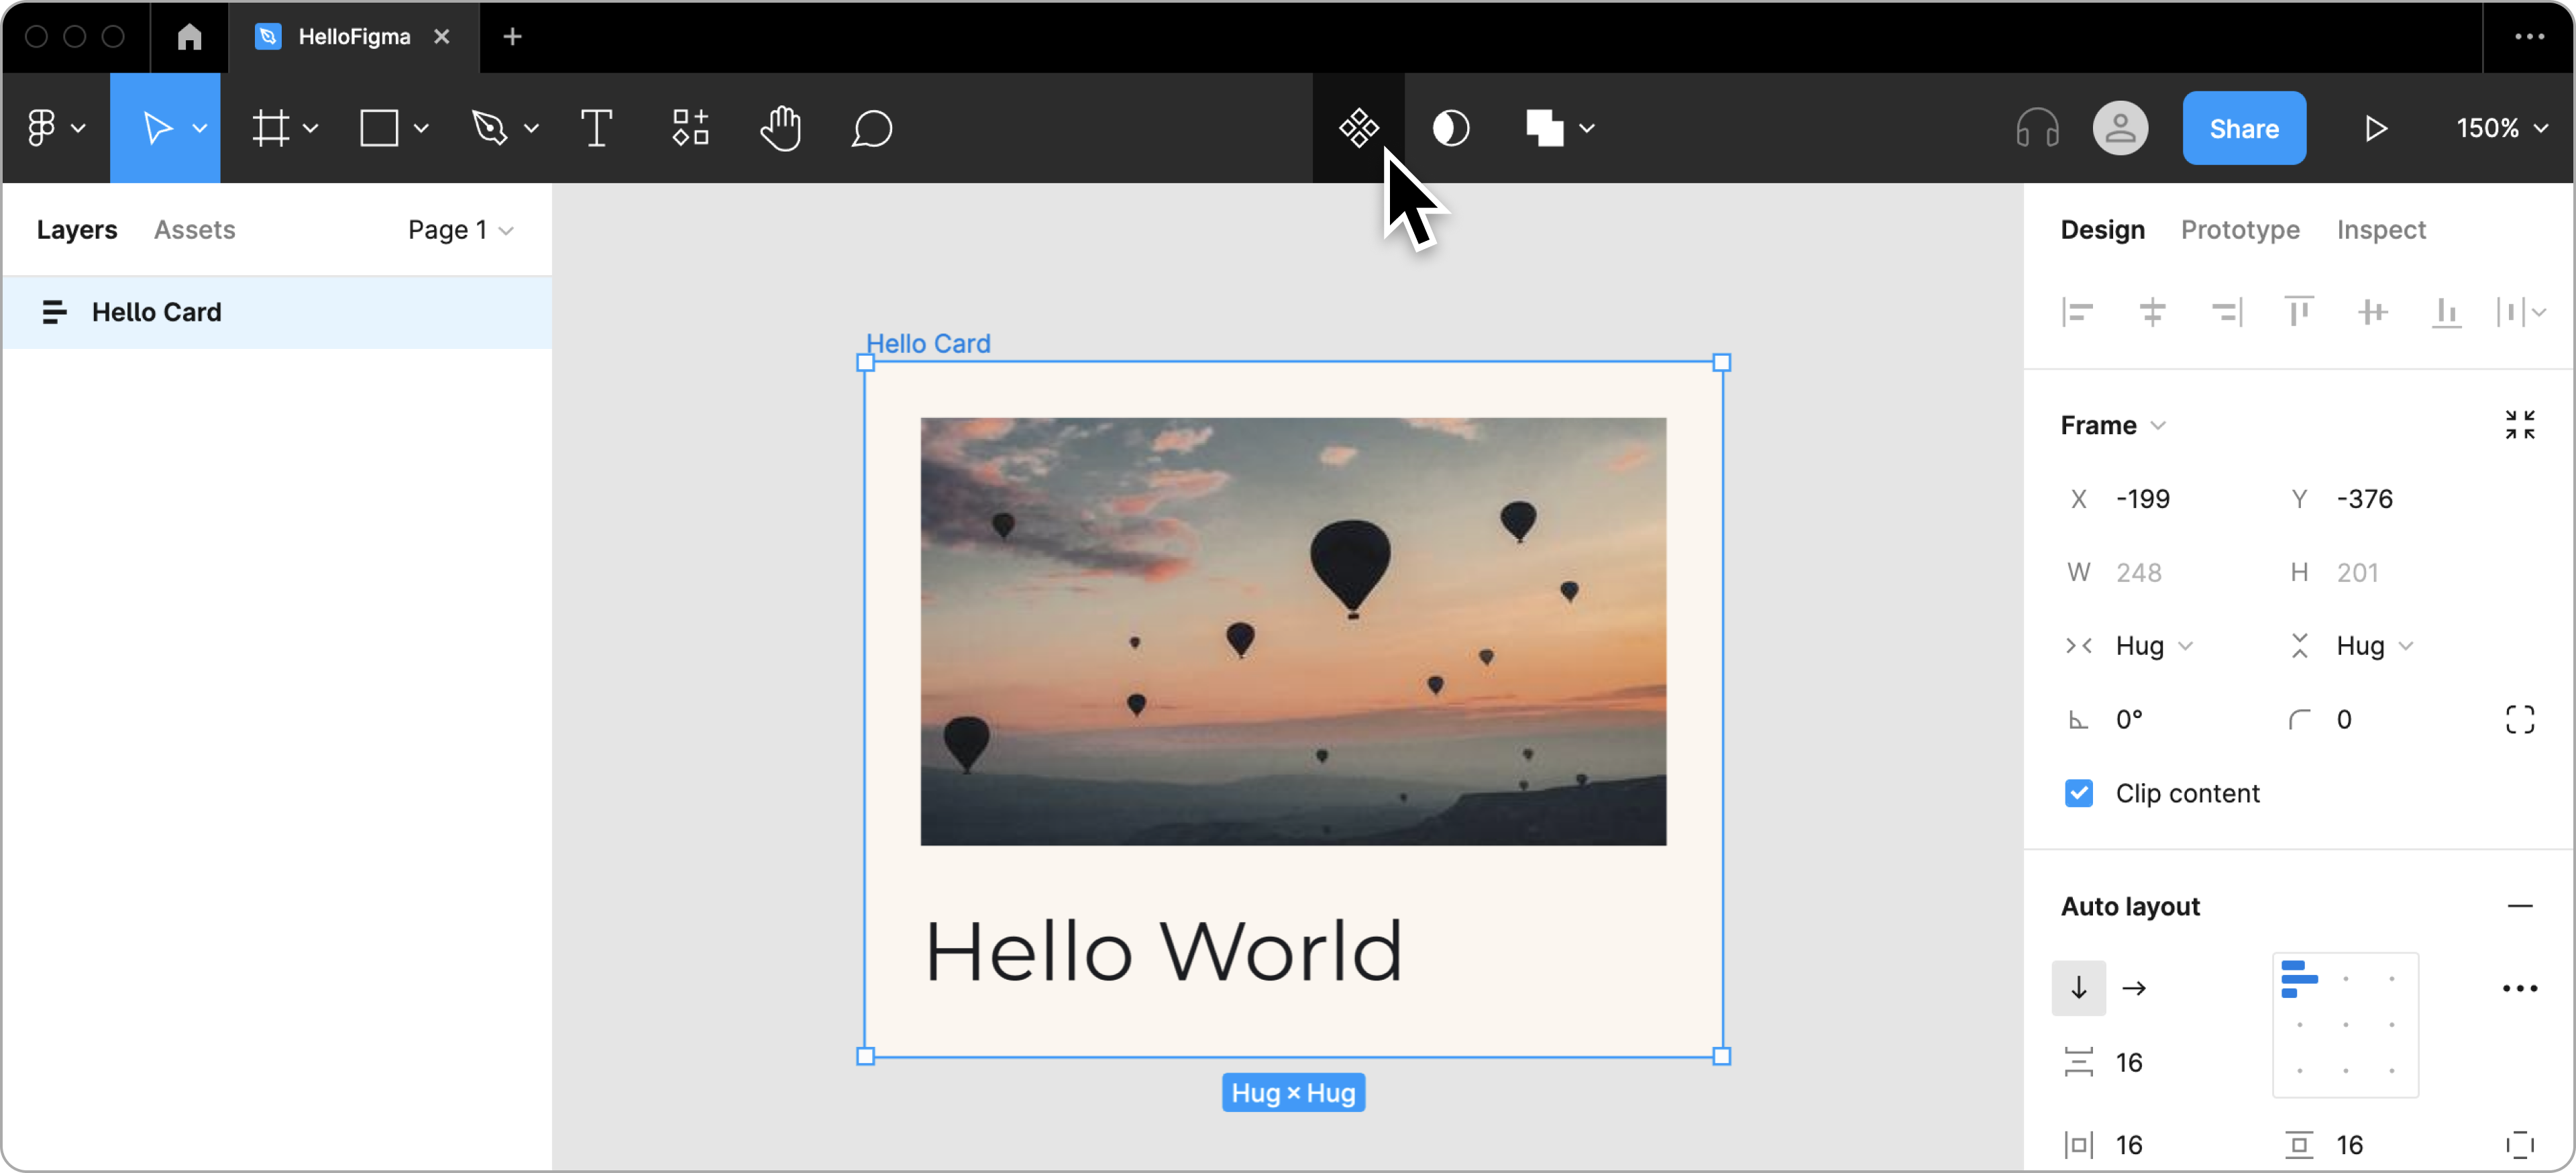The image size is (2576, 1173).
Task: Open the fill color picker
Action: [x=1544, y=128]
